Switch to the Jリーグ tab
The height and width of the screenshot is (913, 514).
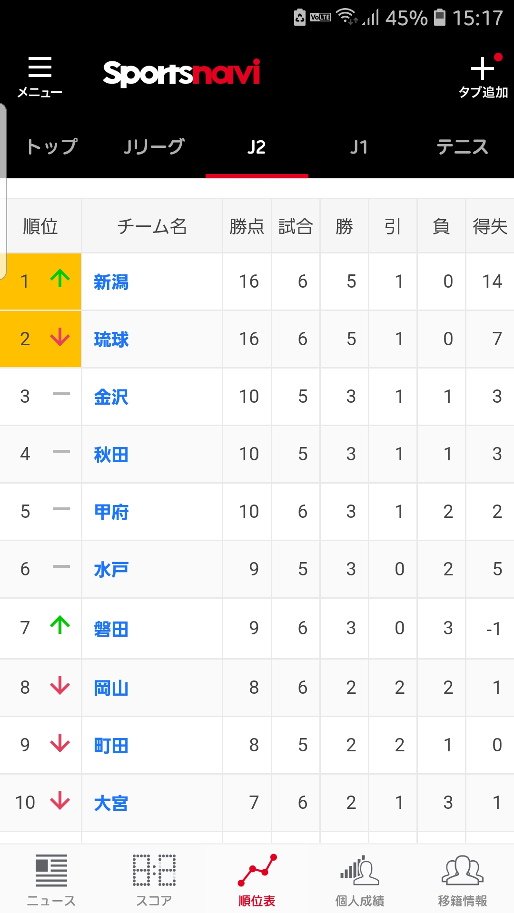[154, 147]
